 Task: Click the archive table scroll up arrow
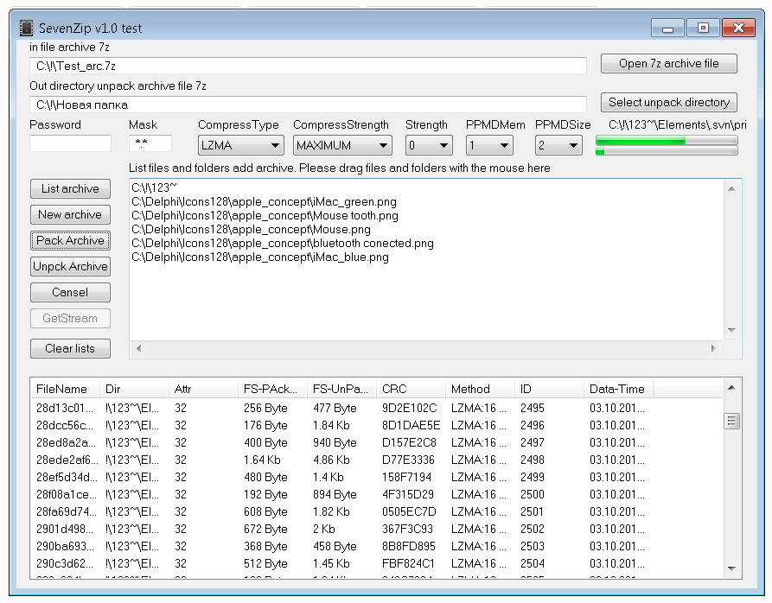point(731,388)
